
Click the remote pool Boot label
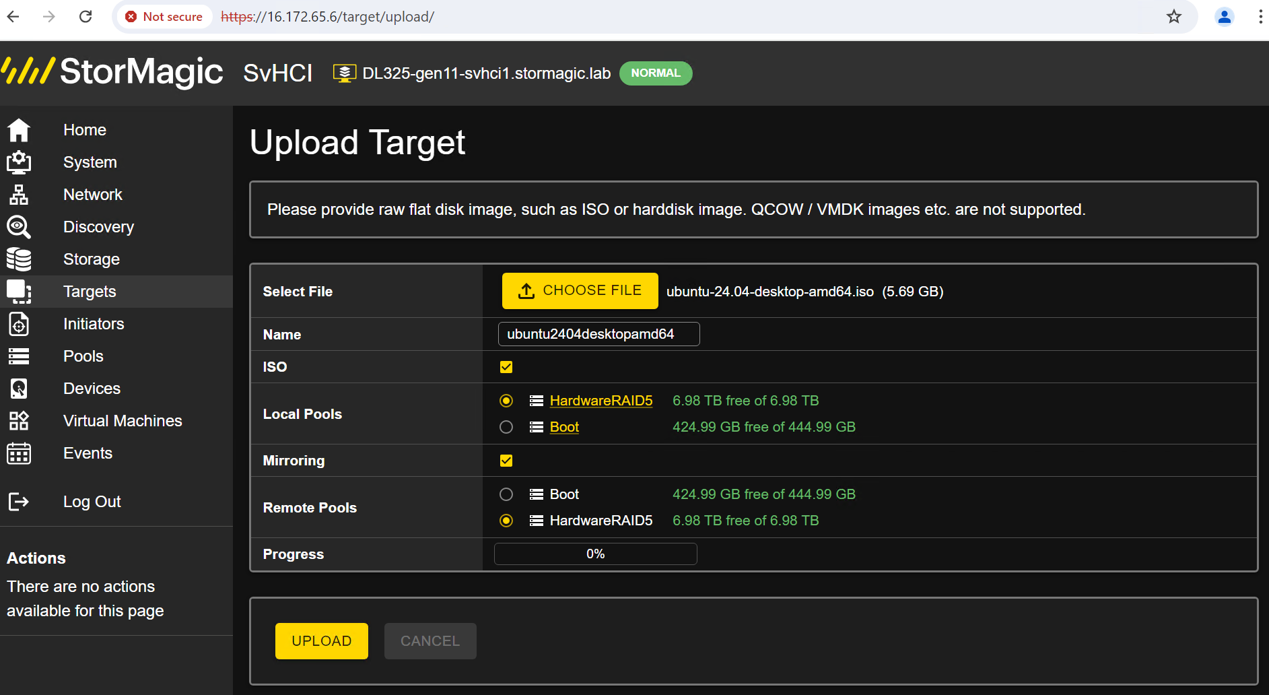564,494
